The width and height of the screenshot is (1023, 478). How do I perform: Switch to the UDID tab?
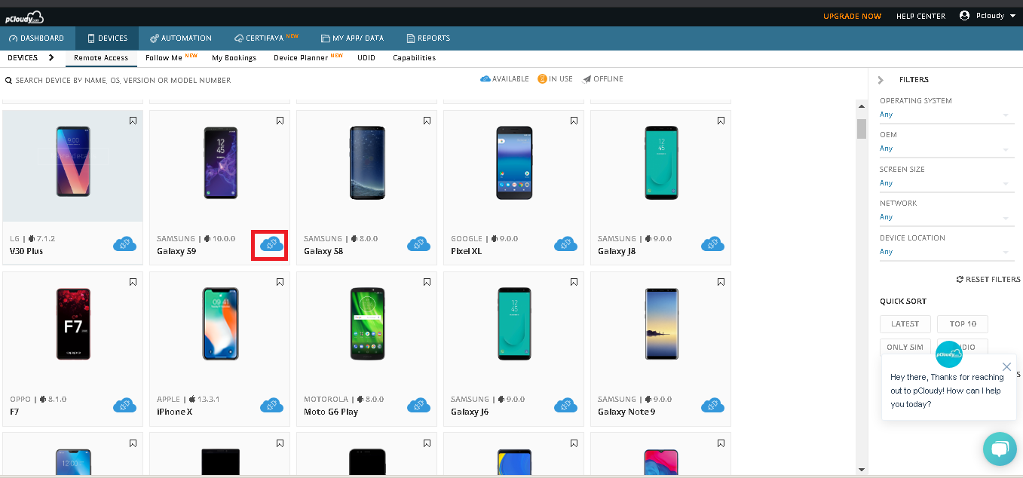[366, 58]
